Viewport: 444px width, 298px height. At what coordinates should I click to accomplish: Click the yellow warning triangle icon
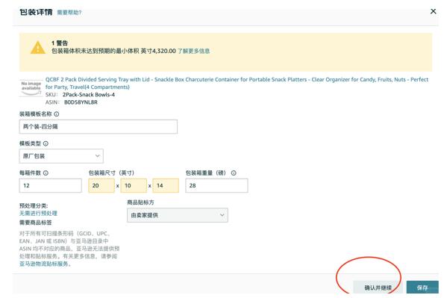pyautogui.click(x=37, y=47)
